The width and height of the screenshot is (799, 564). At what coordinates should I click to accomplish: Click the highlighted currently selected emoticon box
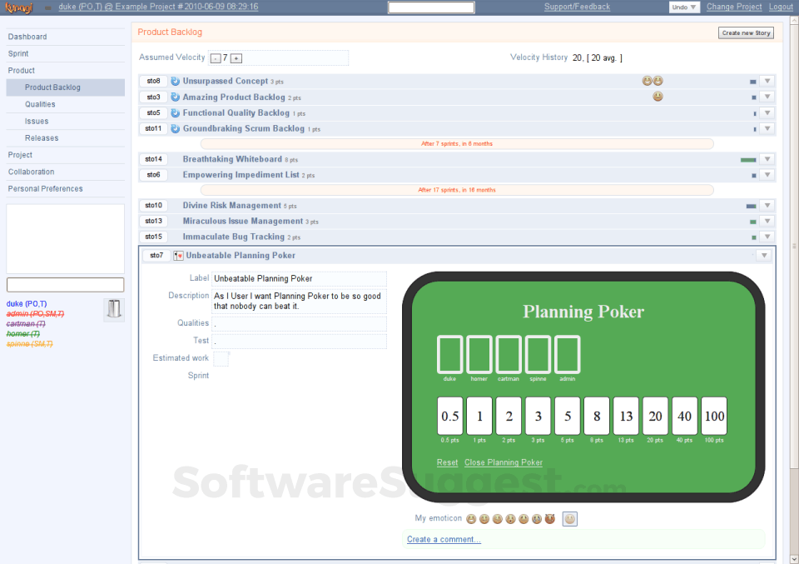(x=570, y=519)
